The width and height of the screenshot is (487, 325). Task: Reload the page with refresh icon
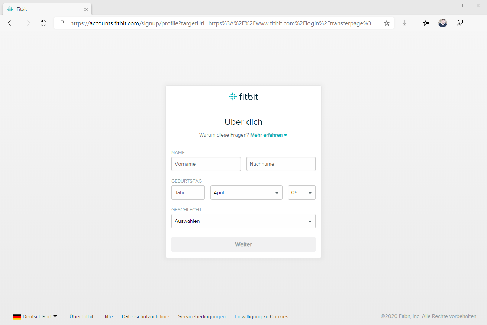click(x=43, y=23)
